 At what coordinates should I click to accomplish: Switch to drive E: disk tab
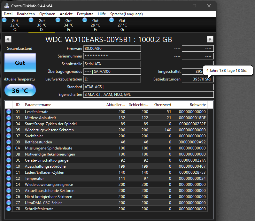coord(69,25)
